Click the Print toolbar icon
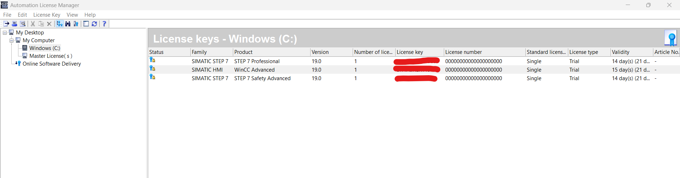Viewport: 680px width, 178px height. (15, 24)
